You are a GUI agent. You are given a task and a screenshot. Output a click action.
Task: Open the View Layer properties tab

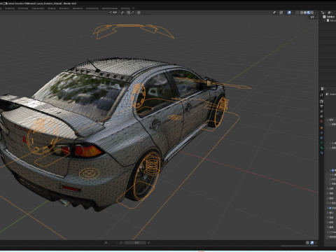point(321,111)
